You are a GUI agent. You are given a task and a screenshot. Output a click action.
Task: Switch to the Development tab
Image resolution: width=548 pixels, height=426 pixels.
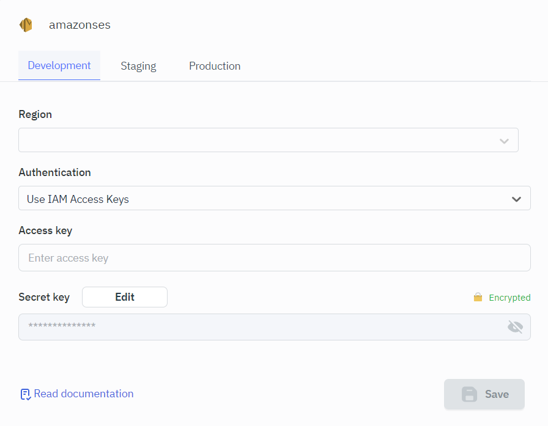pyautogui.click(x=59, y=65)
